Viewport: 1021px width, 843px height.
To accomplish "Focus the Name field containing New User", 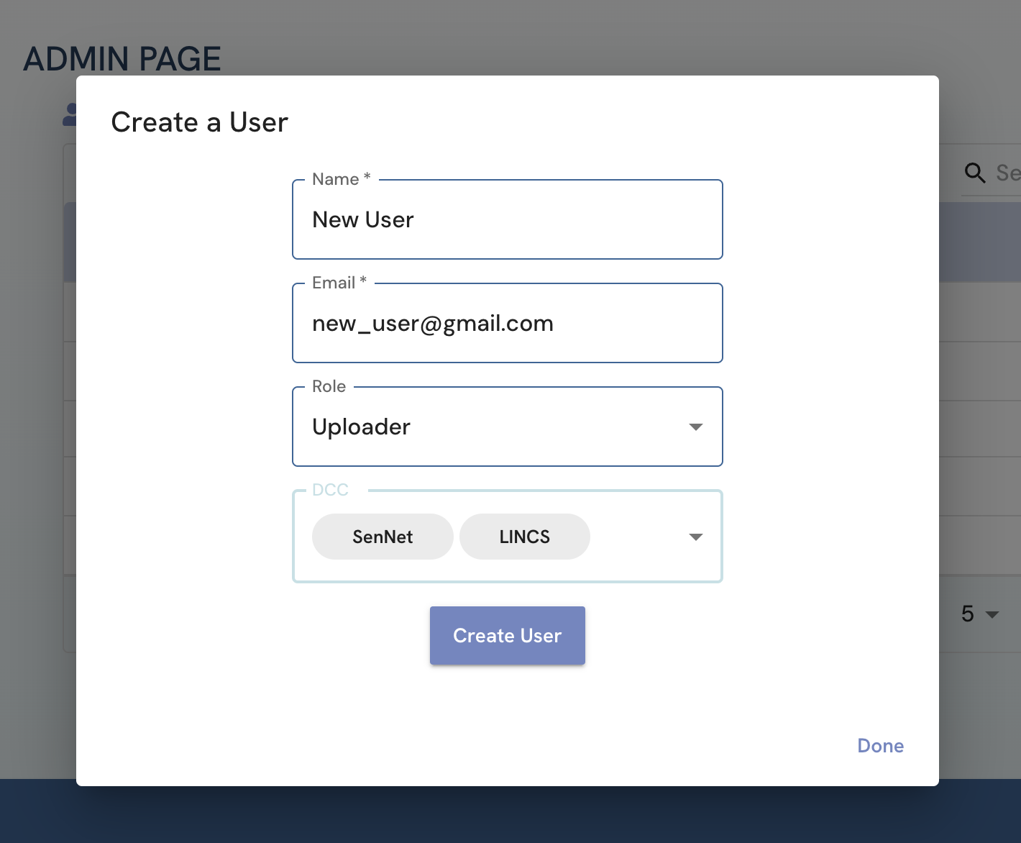I will pos(507,220).
